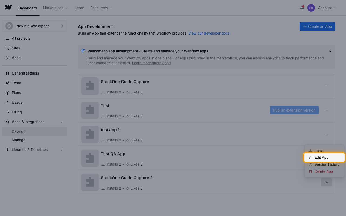Choose Version history from the context menu
The width and height of the screenshot is (346, 216).
click(x=324, y=164)
